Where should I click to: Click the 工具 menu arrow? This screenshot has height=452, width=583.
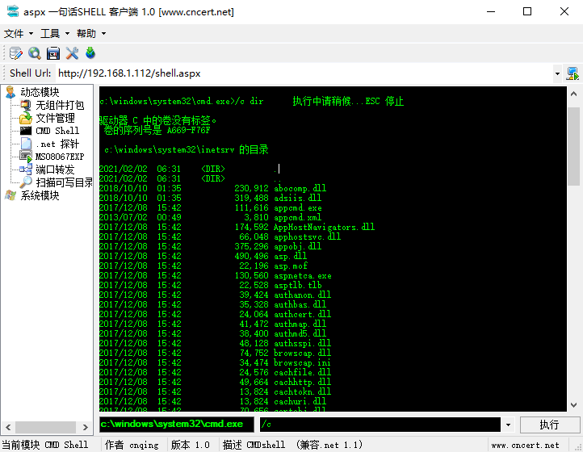pyautogui.click(x=67, y=34)
